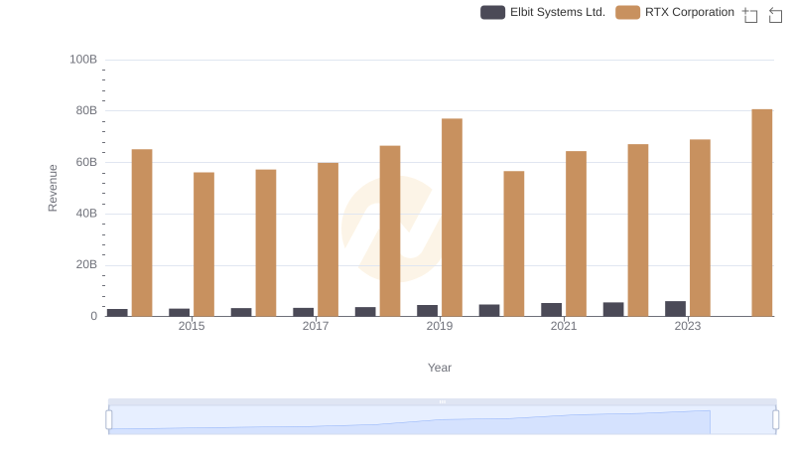Click the Revenue axis title

[53, 188]
